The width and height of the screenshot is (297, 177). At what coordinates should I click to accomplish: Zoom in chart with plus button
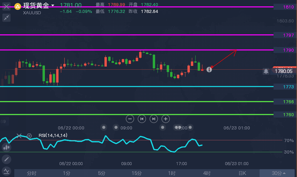point(166,119)
